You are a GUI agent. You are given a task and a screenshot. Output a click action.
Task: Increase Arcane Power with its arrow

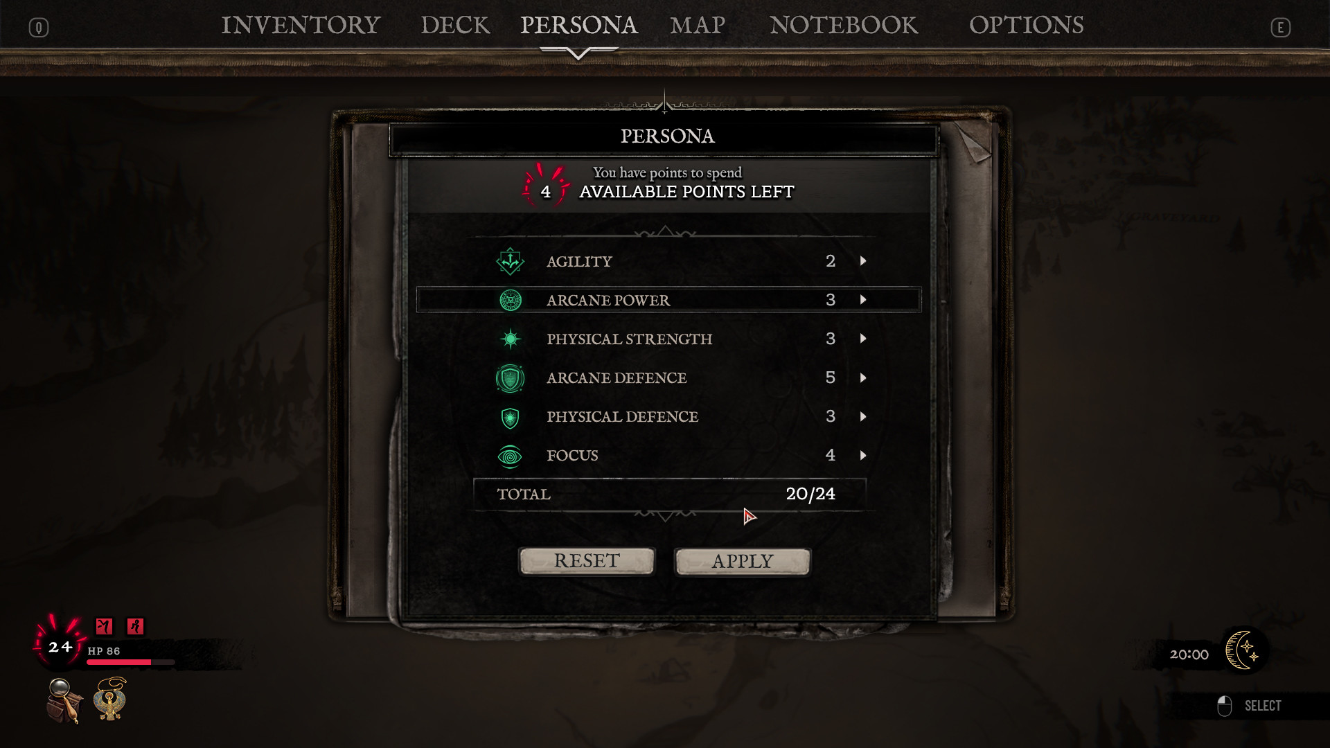[x=863, y=300]
